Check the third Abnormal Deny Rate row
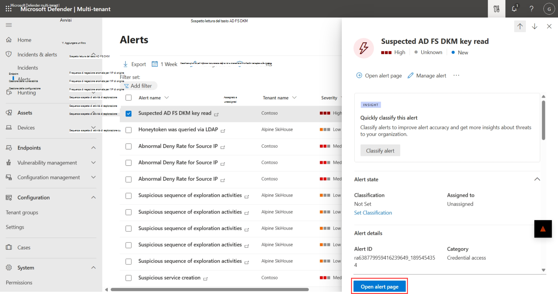Screen dimensions: 558x294 pyautogui.click(x=128, y=179)
